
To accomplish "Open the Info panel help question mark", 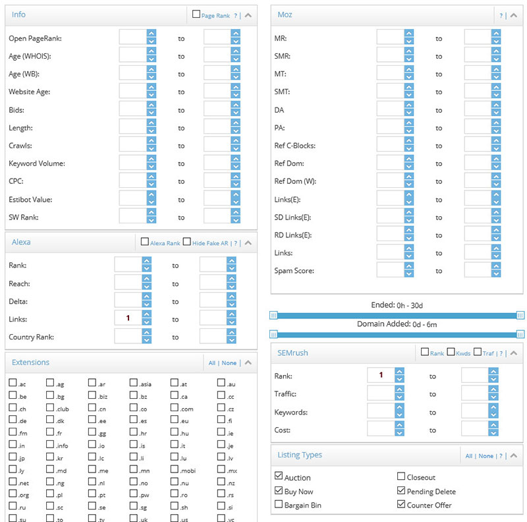I will click(x=236, y=15).
